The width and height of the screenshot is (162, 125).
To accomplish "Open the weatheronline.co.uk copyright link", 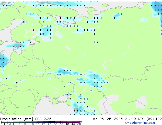I will (x=141, y=123).
